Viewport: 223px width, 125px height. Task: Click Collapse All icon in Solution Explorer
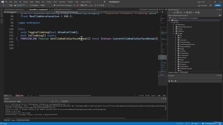187,12
